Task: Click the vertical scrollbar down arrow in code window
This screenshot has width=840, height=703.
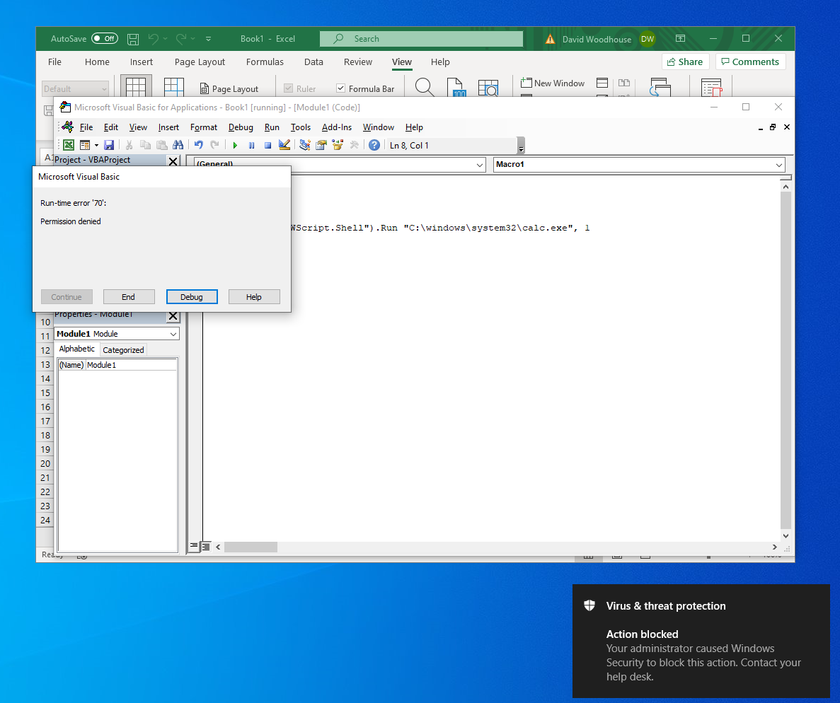Action: click(x=786, y=535)
